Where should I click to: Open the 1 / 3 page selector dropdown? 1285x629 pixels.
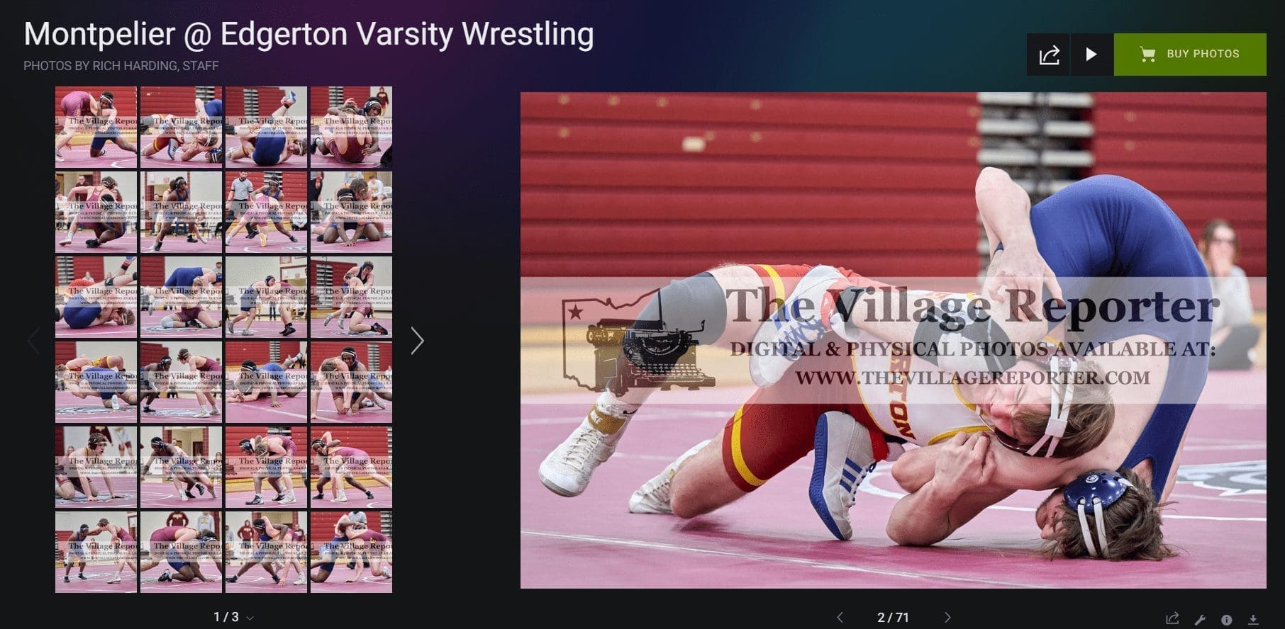(x=233, y=617)
